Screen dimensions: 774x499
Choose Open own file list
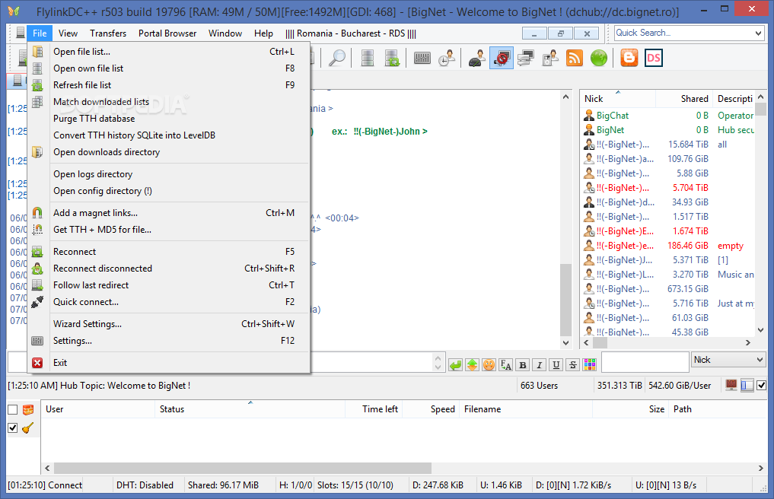coord(169,68)
